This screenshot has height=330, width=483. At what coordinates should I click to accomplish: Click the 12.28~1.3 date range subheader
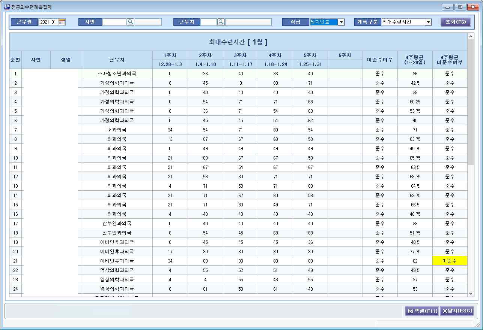(x=170, y=64)
